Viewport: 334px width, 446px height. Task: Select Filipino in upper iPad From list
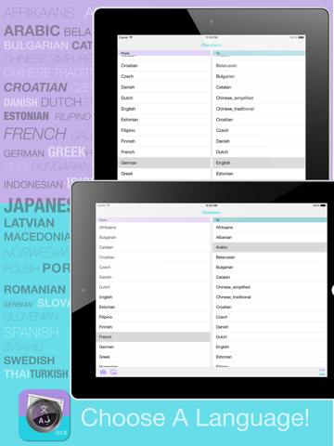(164, 131)
